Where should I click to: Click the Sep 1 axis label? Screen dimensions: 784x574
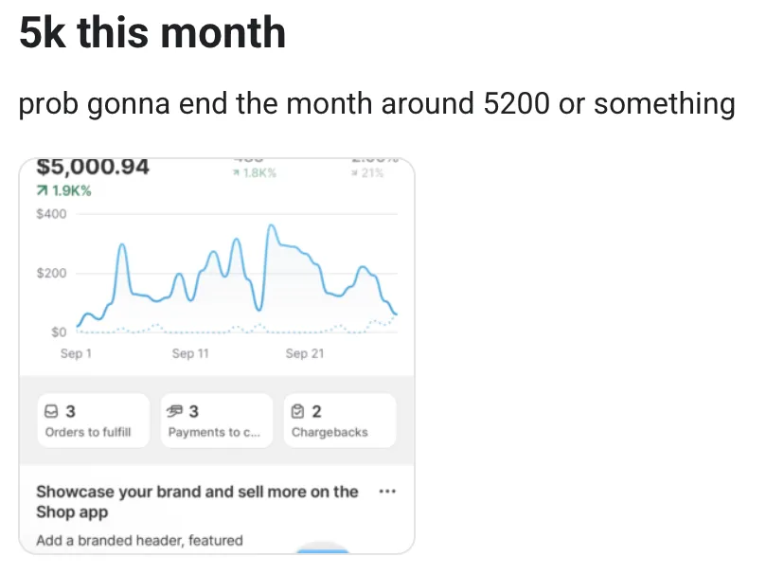coord(76,353)
